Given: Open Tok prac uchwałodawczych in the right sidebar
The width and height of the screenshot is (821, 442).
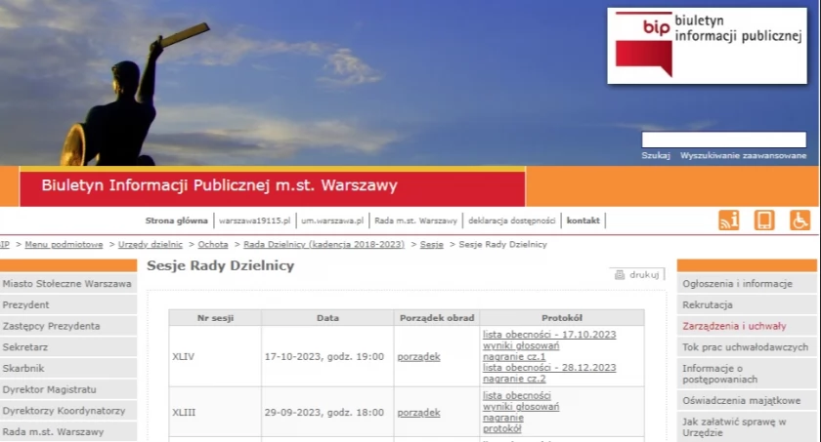Looking at the screenshot, I should 747,347.
